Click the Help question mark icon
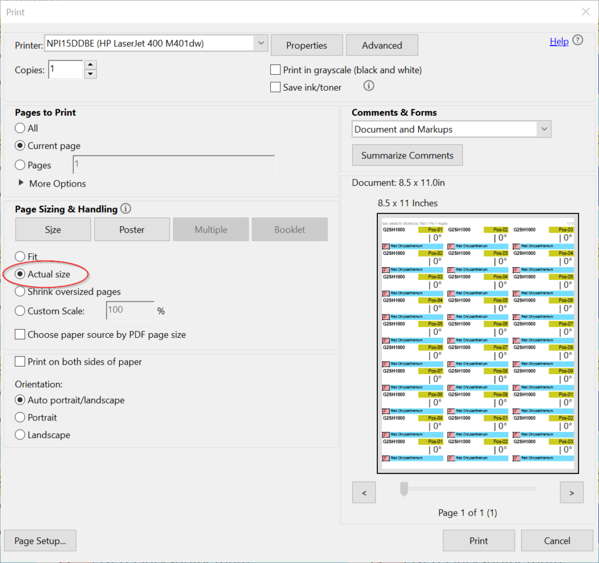The image size is (599, 563). click(578, 40)
